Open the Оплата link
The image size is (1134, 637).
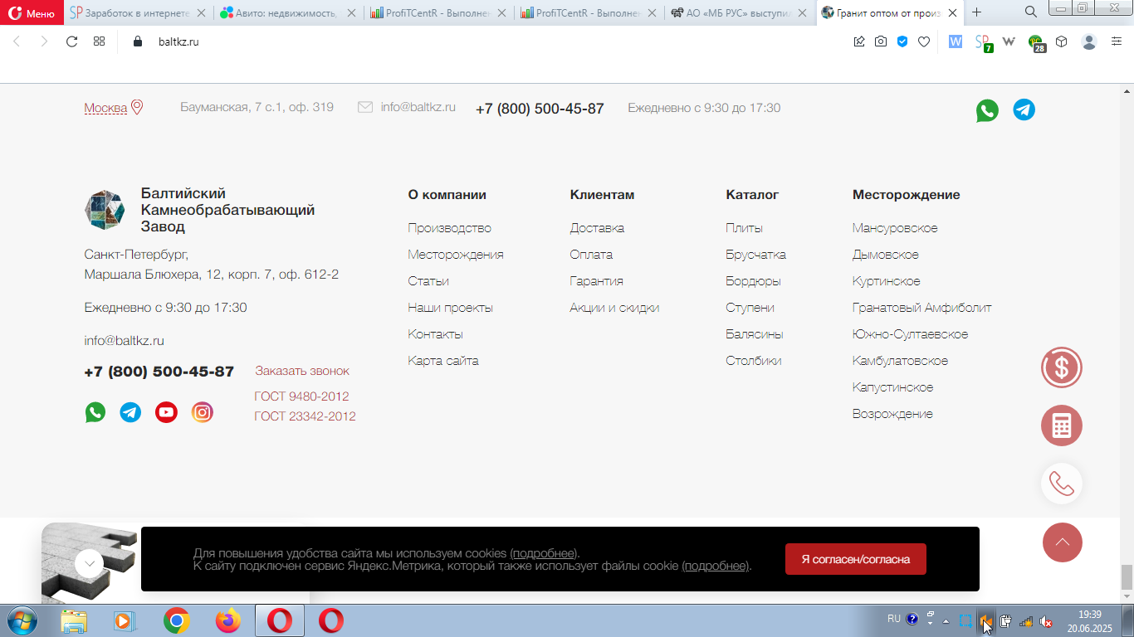pyautogui.click(x=591, y=255)
